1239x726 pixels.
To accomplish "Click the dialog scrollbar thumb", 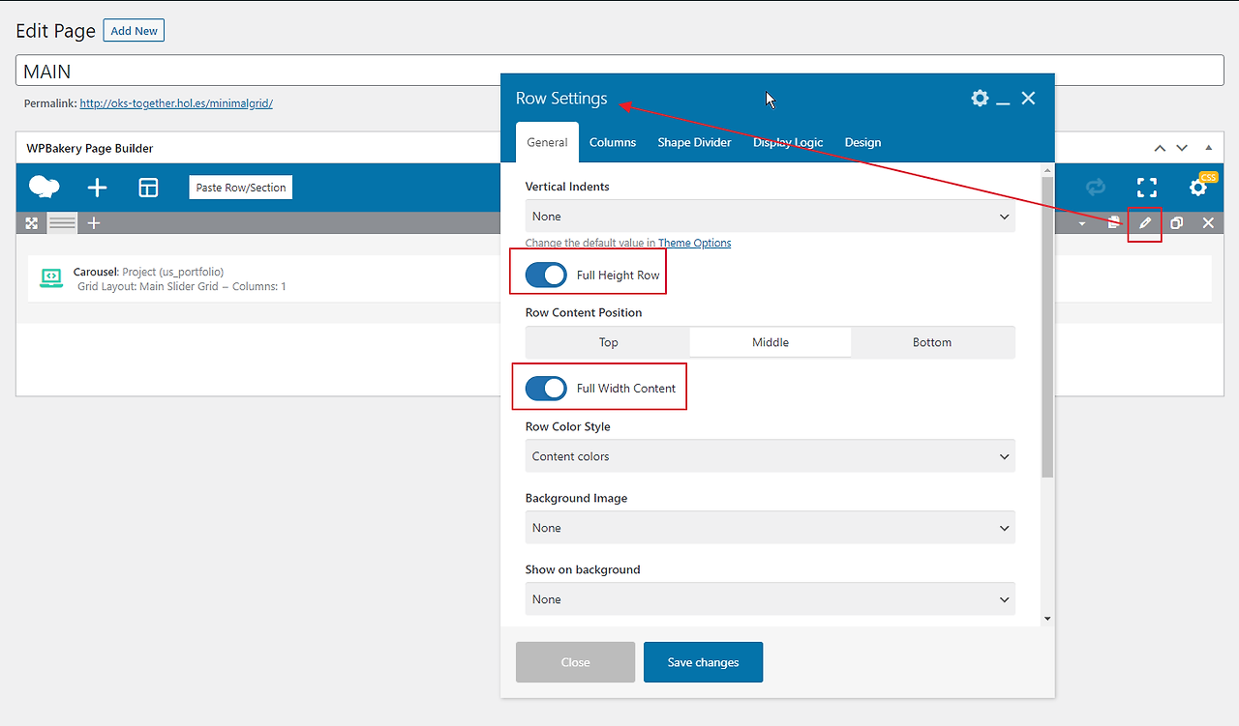I will [x=1047, y=327].
